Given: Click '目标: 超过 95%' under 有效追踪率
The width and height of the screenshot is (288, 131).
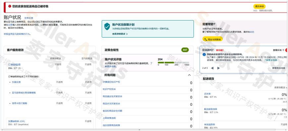Looking at the screenshot, I should (x=211, y=128).
